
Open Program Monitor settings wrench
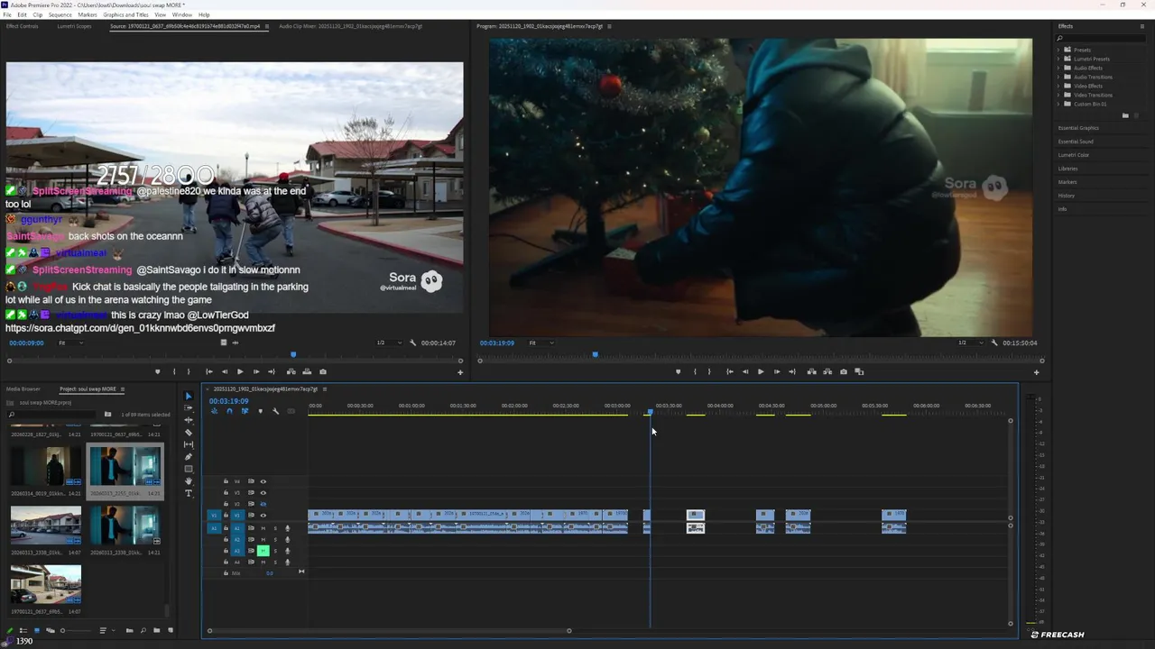pyautogui.click(x=994, y=343)
